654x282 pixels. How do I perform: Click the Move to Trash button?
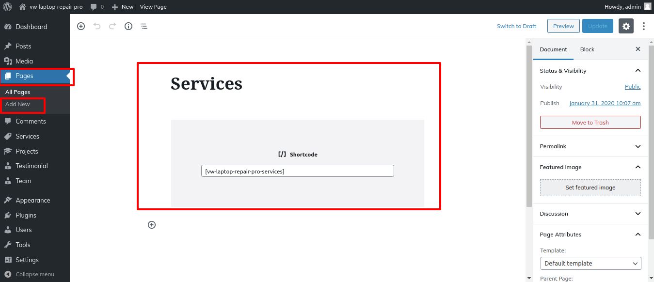pos(590,123)
